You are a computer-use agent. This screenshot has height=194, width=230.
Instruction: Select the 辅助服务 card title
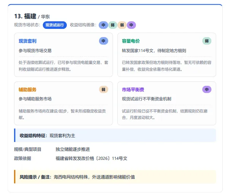(x=27, y=90)
